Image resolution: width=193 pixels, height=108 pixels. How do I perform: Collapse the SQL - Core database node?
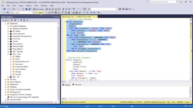(x=8, y=54)
